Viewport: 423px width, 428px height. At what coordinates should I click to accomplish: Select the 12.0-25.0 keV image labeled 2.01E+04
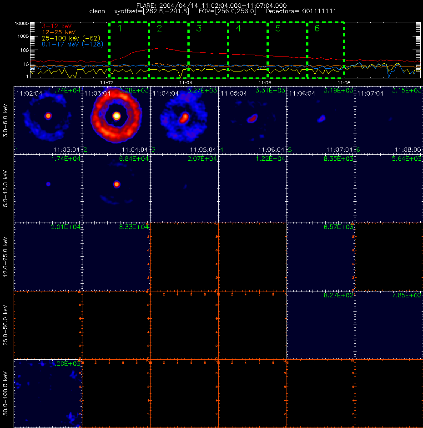click(x=48, y=257)
